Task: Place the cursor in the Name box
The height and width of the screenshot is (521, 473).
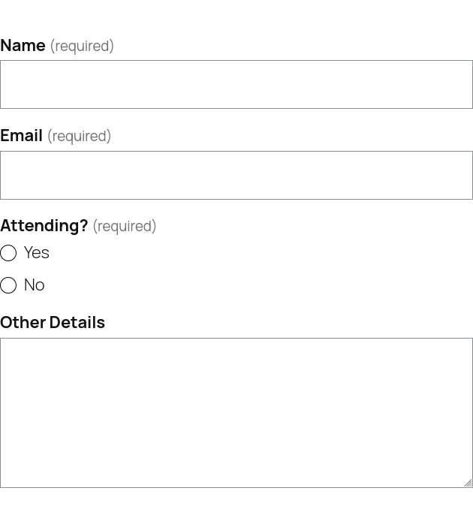Action: tap(236, 85)
